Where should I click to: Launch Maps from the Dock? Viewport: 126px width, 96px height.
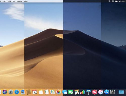53,92
